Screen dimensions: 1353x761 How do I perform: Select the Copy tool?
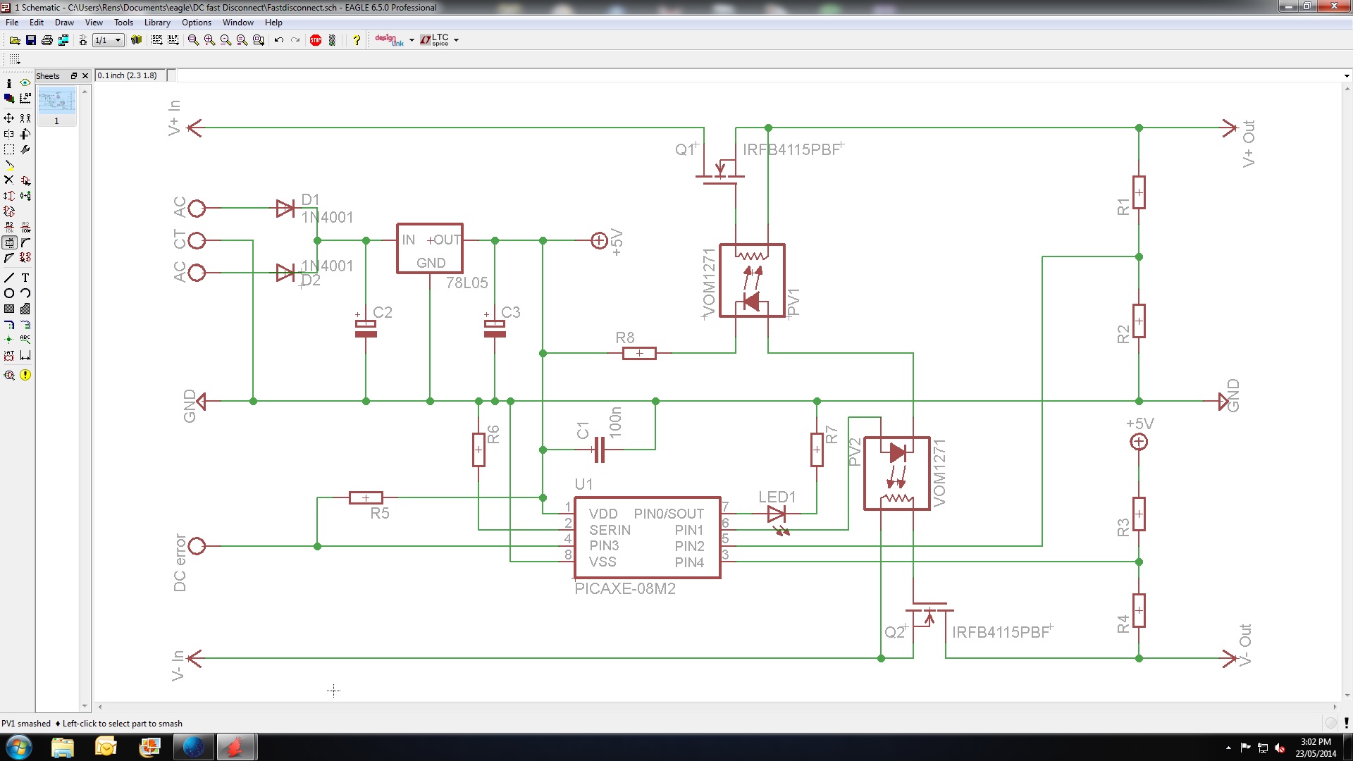[25, 118]
